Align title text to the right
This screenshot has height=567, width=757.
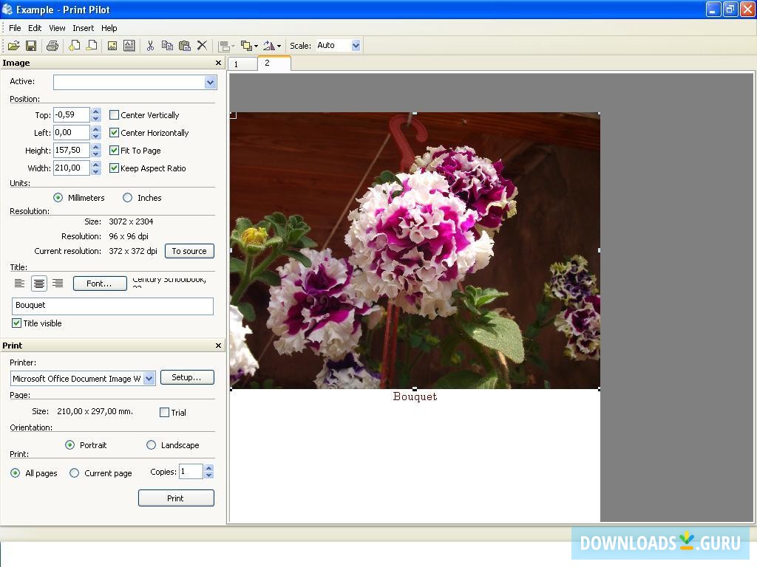(x=58, y=283)
